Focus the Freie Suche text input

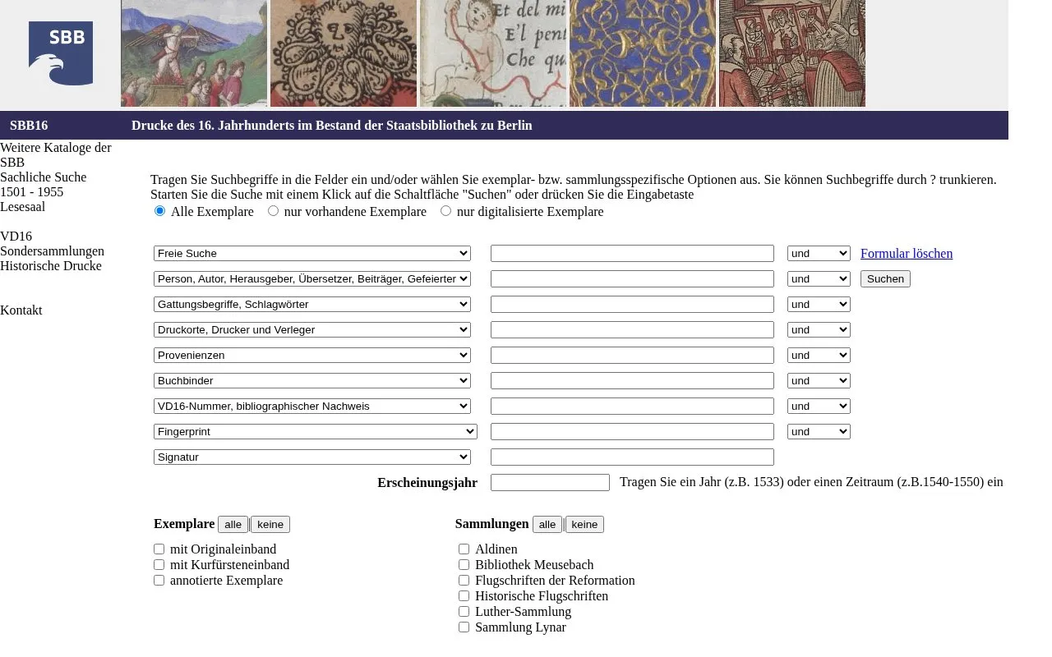(632, 254)
